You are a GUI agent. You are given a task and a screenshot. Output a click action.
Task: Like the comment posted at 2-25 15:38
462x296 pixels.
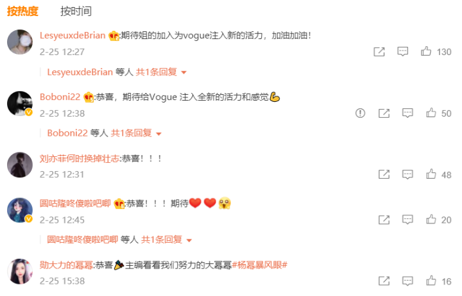point(431,281)
